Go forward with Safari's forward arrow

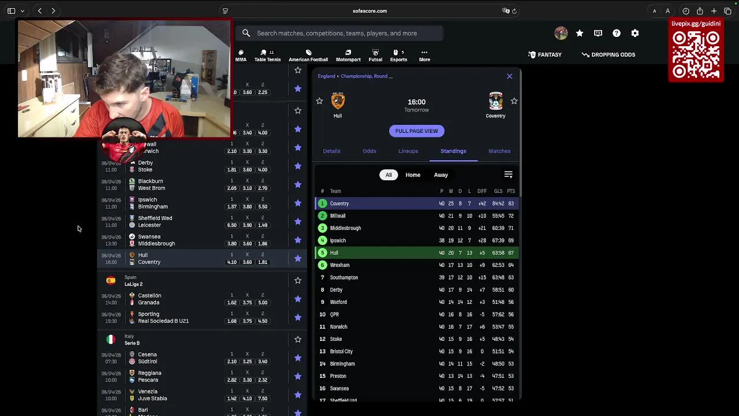[x=53, y=11]
